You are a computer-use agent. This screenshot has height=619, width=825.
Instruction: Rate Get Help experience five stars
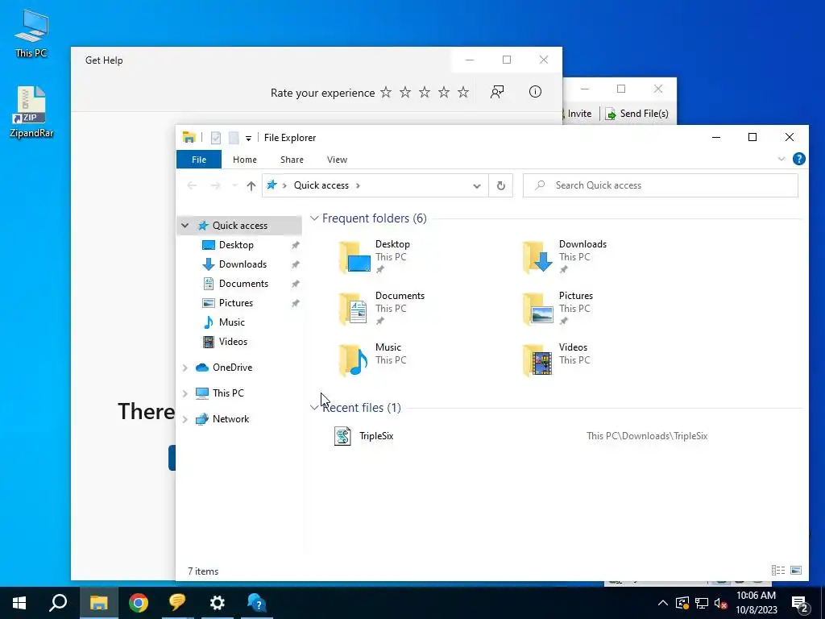tap(463, 93)
